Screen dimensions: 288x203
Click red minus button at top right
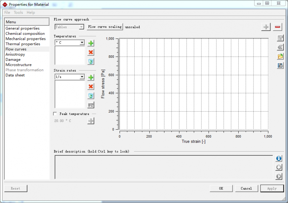click(x=278, y=27)
